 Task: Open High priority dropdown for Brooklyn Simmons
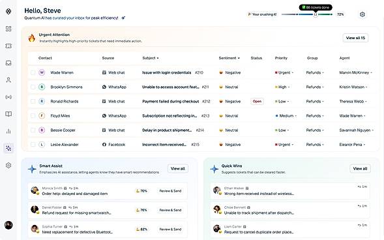pos(282,87)
